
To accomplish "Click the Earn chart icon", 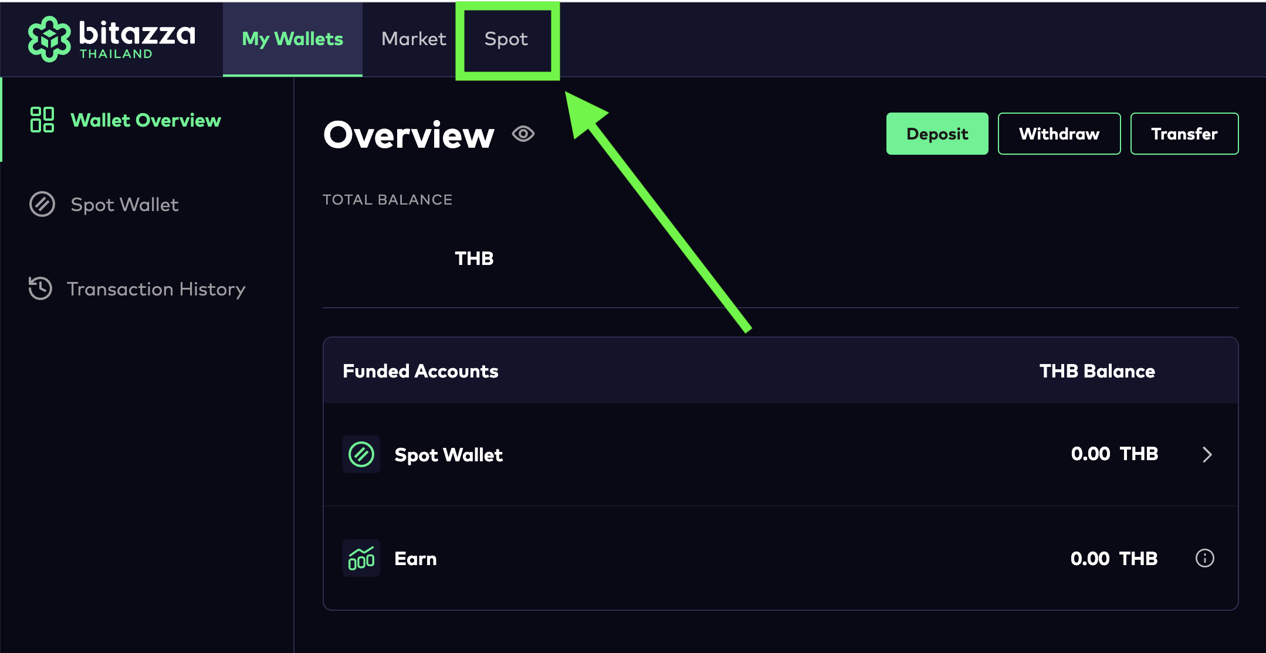I will 361,558.
